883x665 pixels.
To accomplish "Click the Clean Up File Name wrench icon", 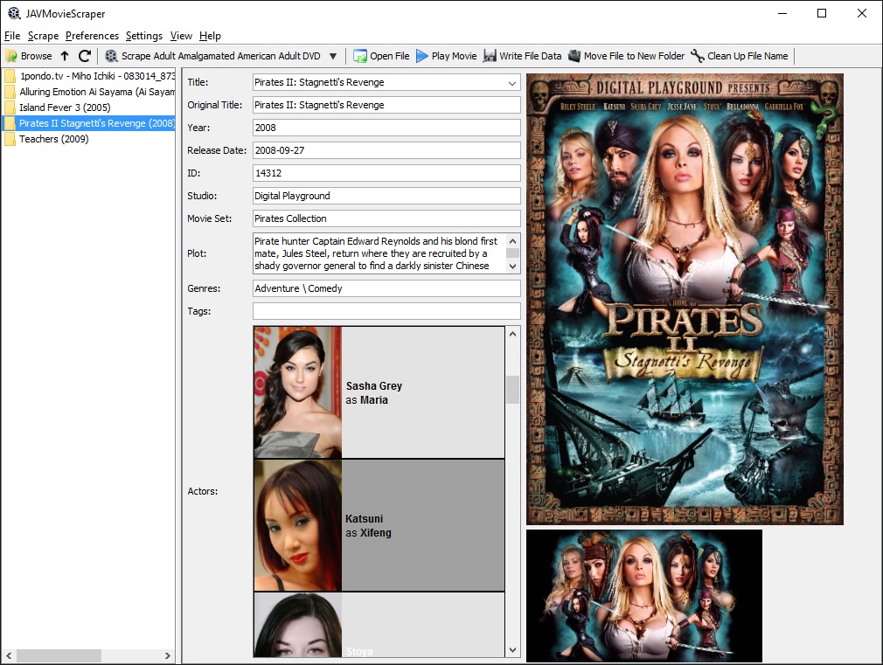I will [x=697, y=56].
